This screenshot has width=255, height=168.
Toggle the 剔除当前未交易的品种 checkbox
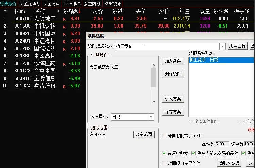193,153
